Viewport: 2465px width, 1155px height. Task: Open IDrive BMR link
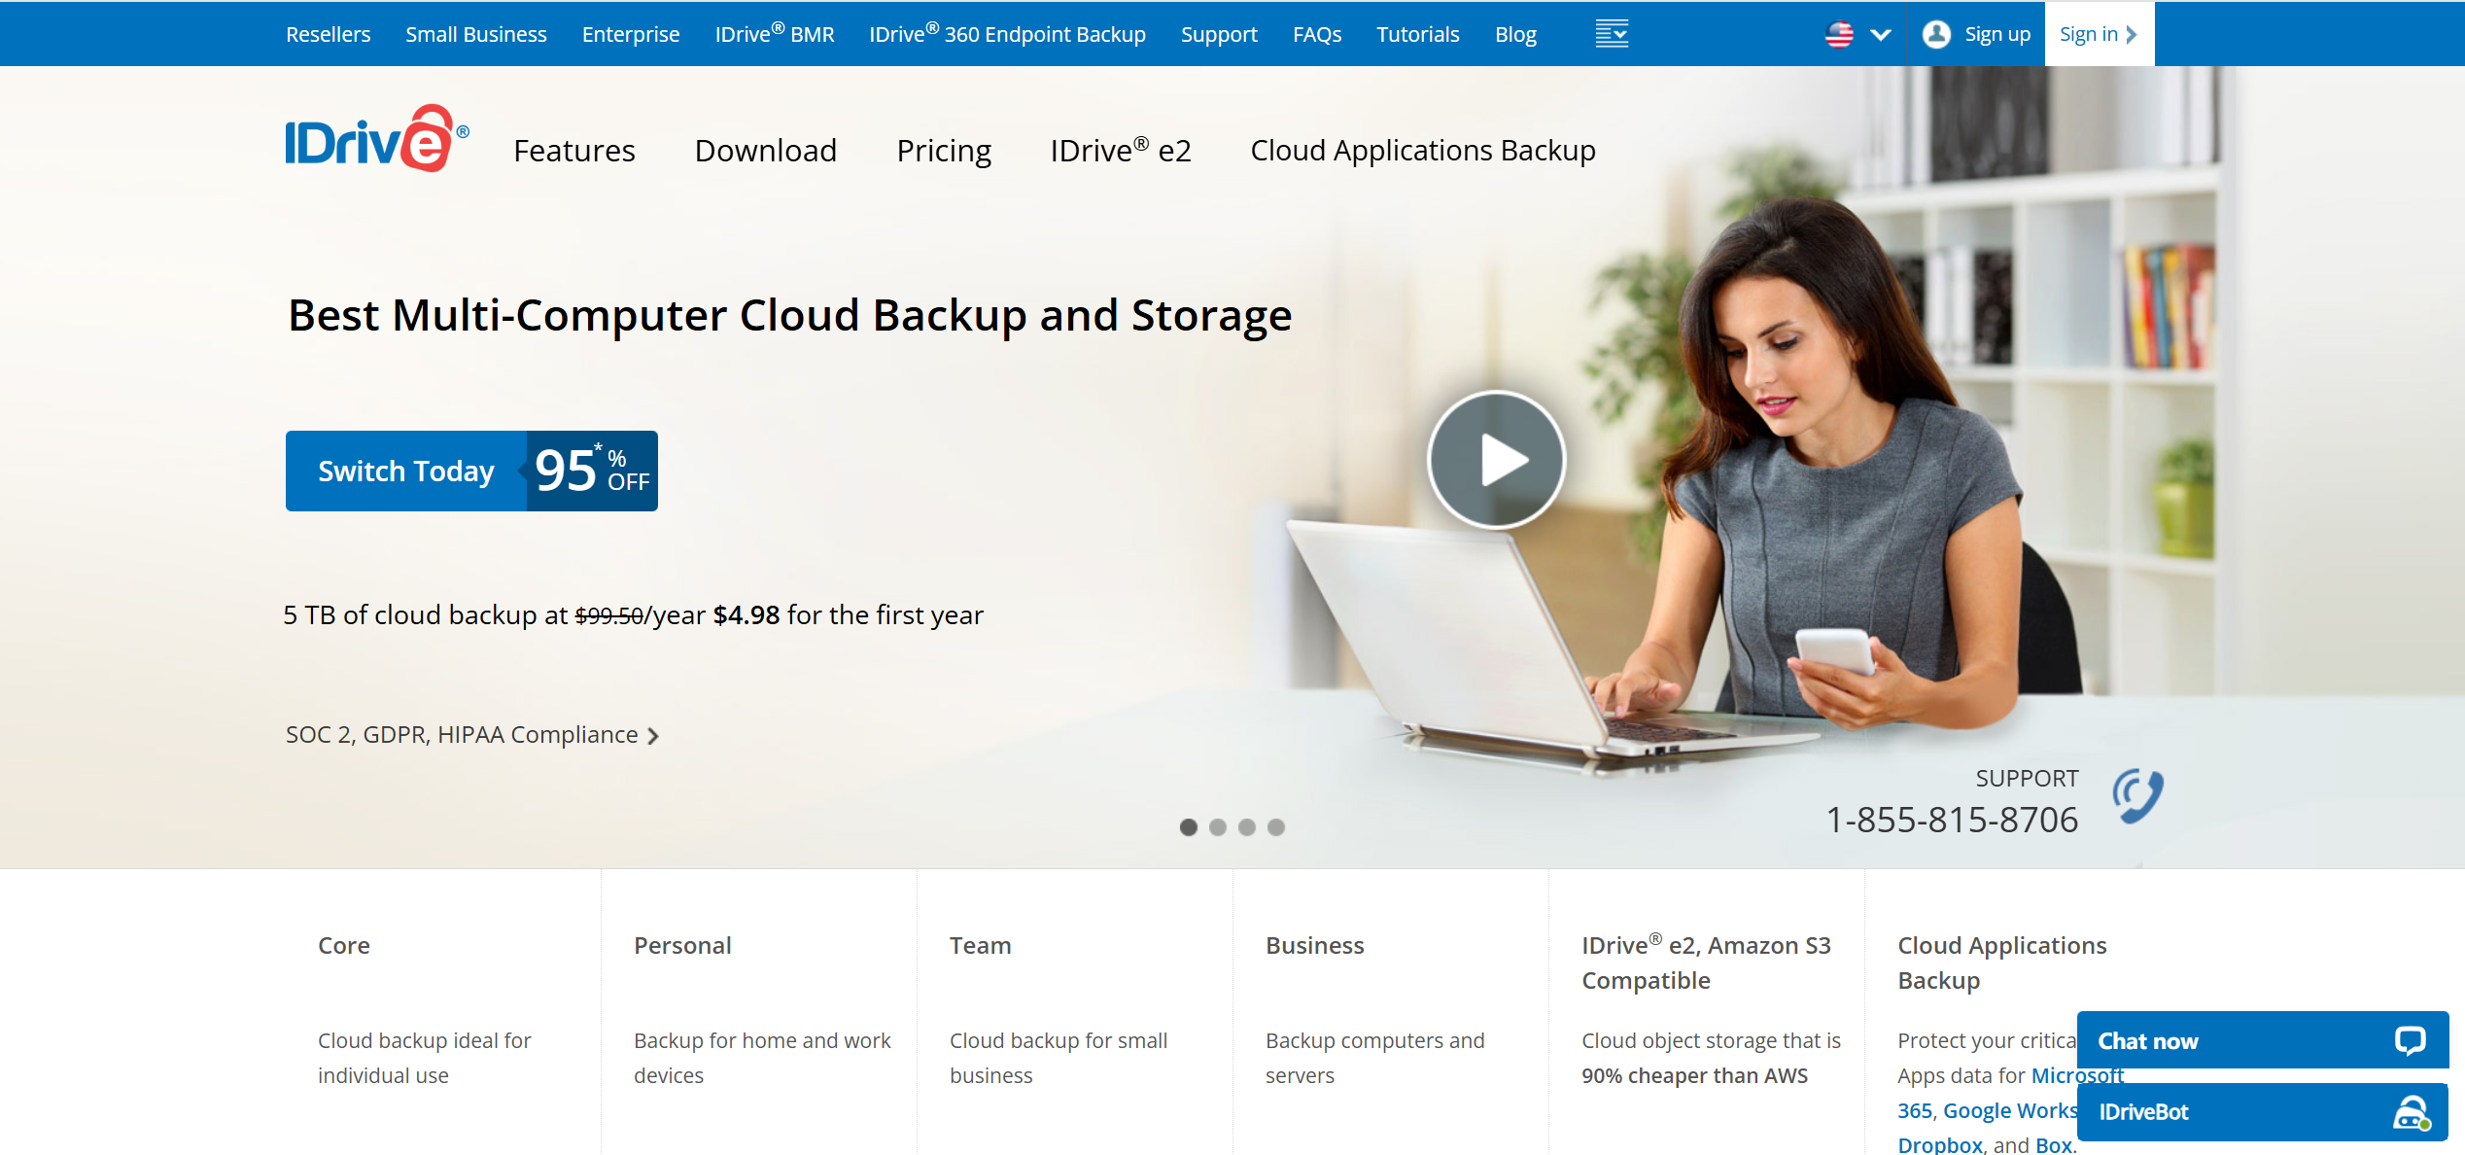point(775,34)
